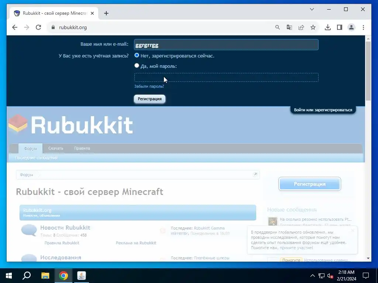Image resolution: width=378 pixels, height=283 pixels.
Task: Open the Chrome profile avatar
Action: tap(351, 27)
